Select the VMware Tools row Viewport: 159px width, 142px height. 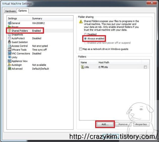point(40,50)
